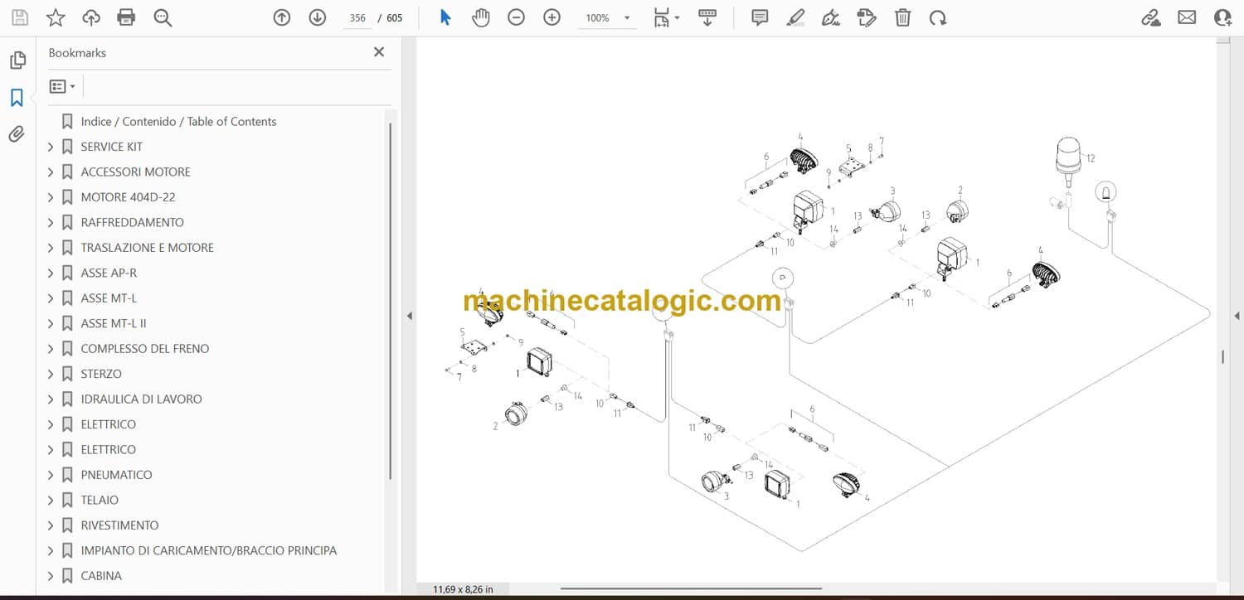
Task: Expand the SERVICE KIT bookmark
Action: 51,147
